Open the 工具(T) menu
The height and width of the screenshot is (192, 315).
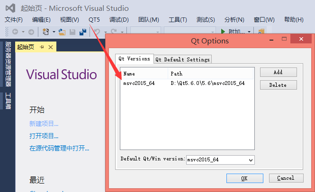tap(178, 20)
